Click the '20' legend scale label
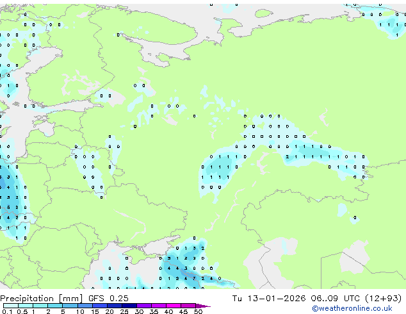Image resolution: width=406 pixels, height=314 pixels. click(110, 311)
